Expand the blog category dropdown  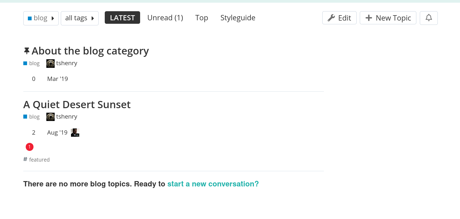(x=41, y=18)
